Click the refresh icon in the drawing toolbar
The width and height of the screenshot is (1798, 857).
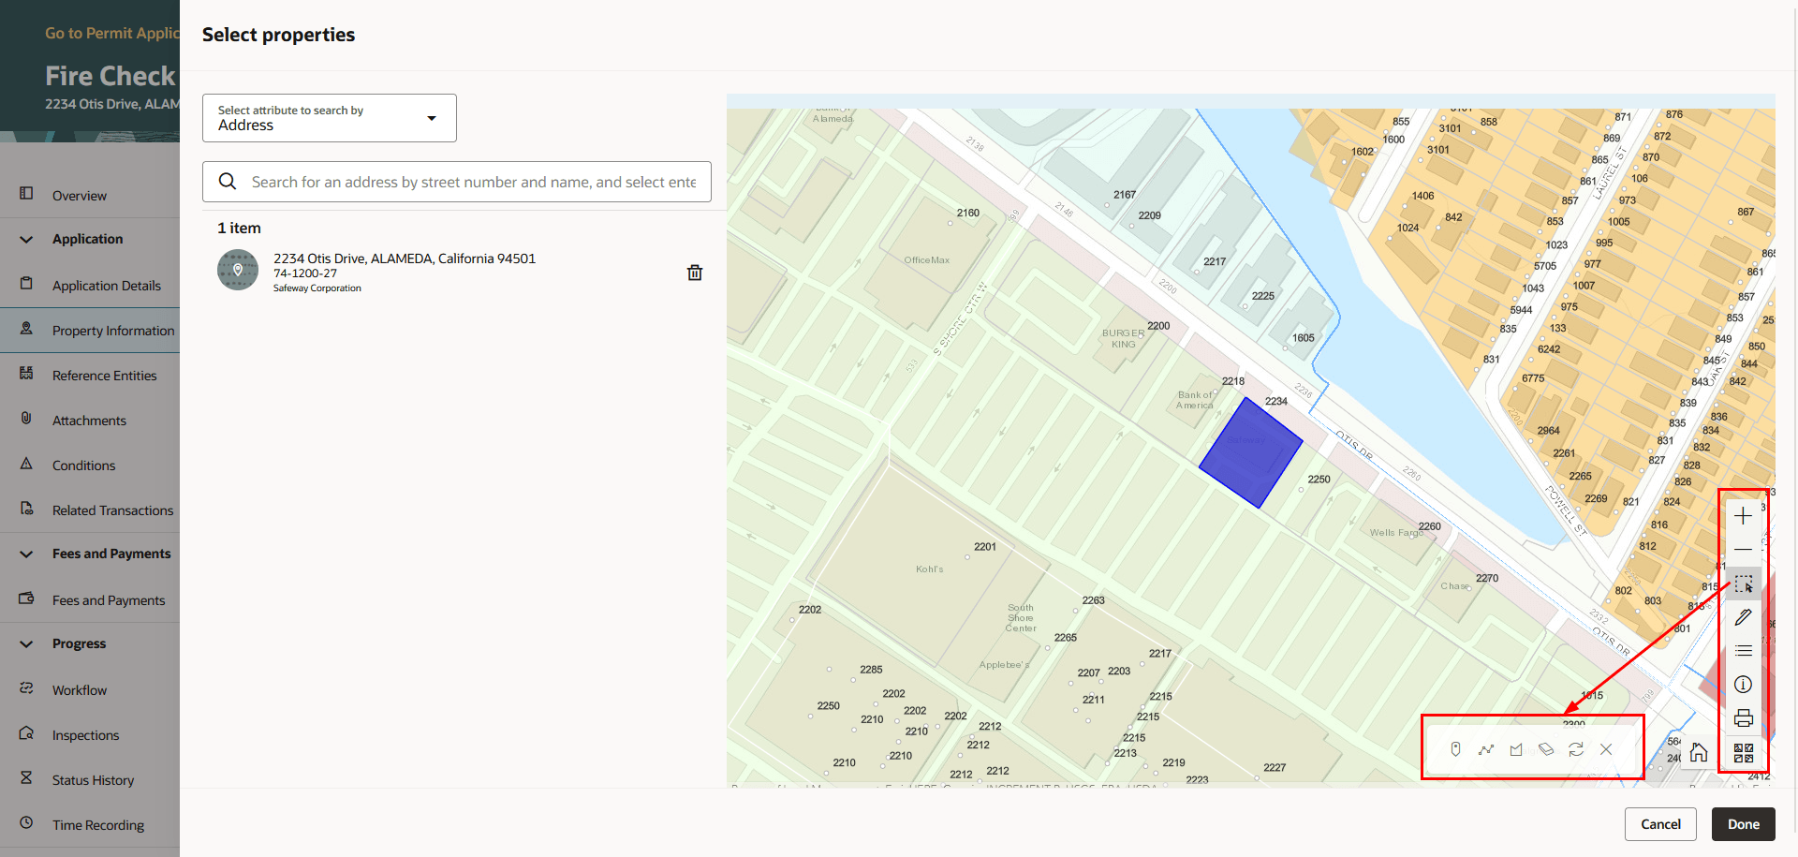click(x=1576, y=749)
